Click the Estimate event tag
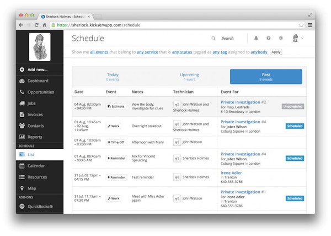The height and width of the screenshot is (236, 331). click(116, 106)
